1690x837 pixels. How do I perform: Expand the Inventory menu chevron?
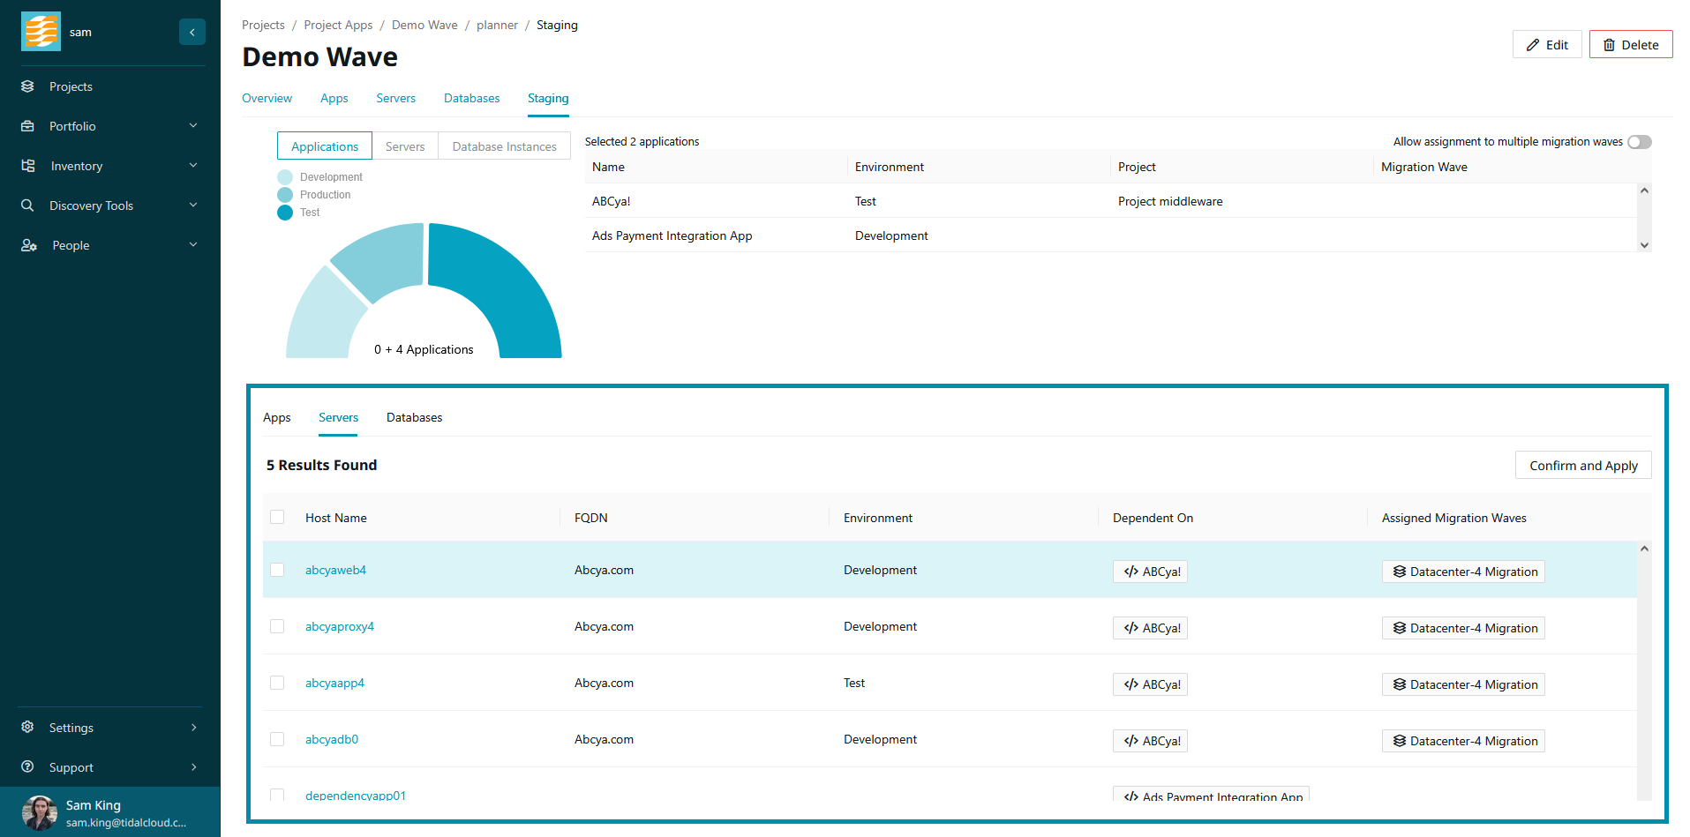pyautogui.click(x=193, y=166)
